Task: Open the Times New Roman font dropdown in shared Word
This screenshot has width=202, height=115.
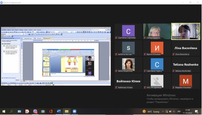Action: [65, 32]
